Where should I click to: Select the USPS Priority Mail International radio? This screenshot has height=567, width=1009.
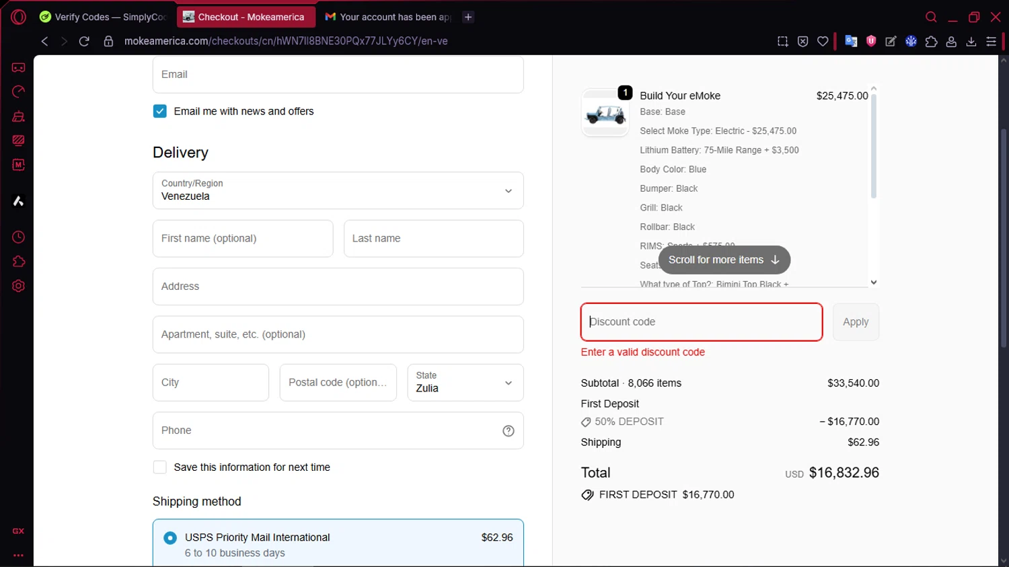[x=170, y=537]
